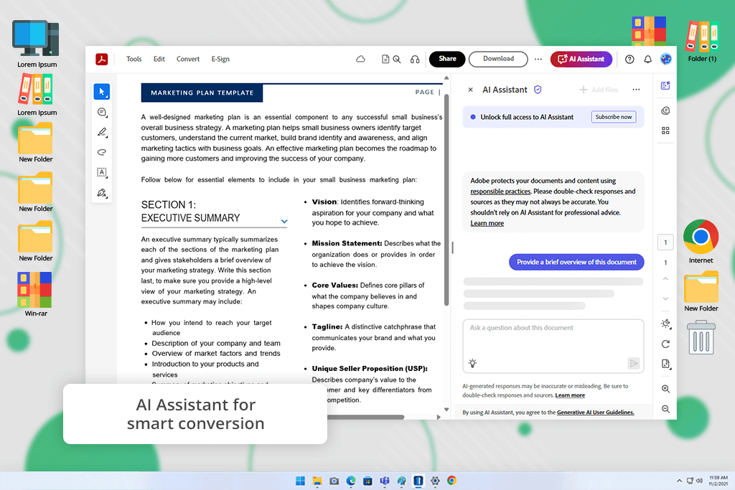Open File Explorer from taskbar
The image size is (735, 490).
[317, 481]
